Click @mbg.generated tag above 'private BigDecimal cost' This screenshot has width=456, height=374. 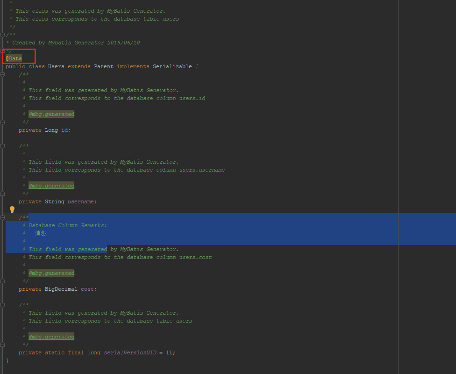[51, 273]
